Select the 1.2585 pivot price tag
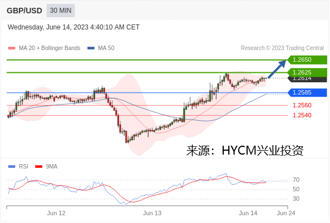The height and width of the screenshot is (223, 330). pos(307,92)
